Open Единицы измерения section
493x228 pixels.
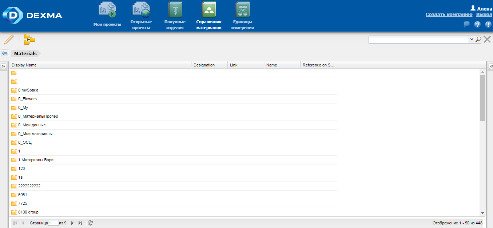click(x=243, y=16)
